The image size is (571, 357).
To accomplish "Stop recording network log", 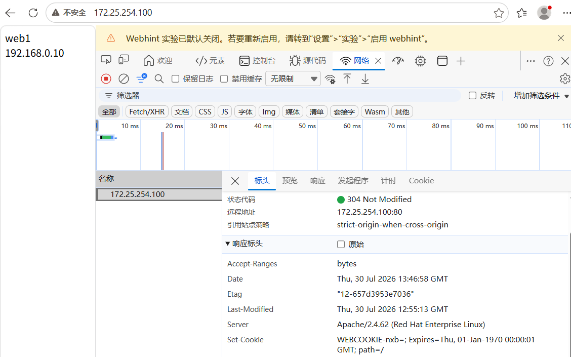I will click(106, 78).
